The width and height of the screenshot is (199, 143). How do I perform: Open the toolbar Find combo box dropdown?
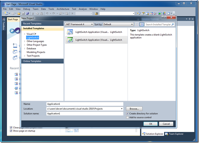[x=133, y=14]
